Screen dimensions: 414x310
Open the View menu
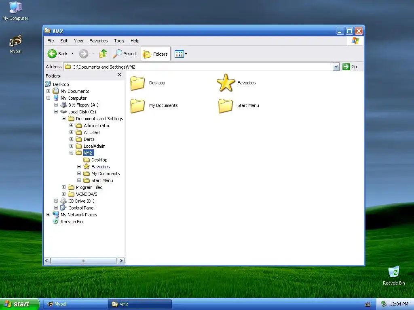78,41
